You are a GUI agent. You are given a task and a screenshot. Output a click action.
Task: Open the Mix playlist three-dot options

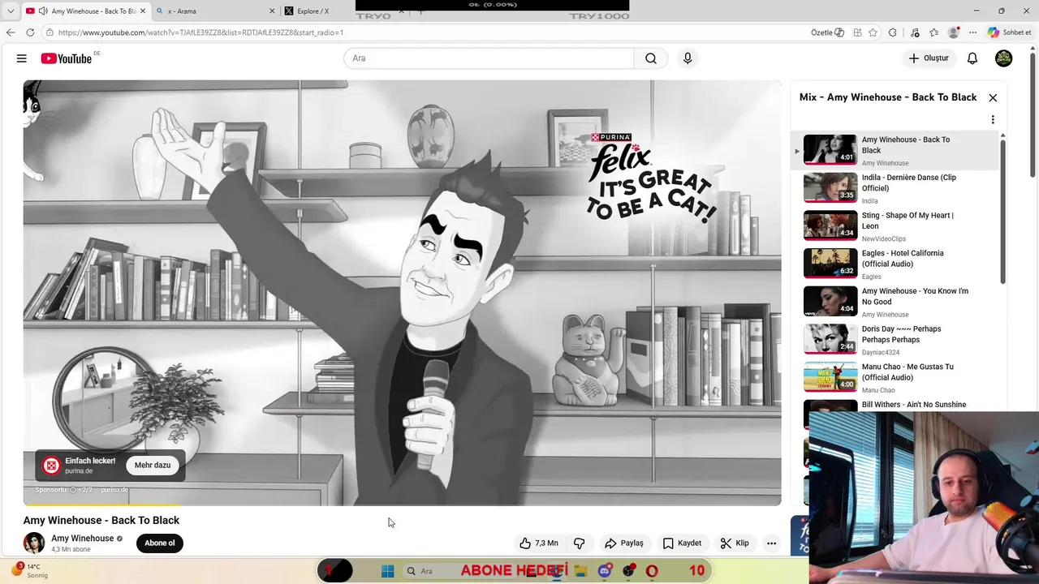[993, 120]
